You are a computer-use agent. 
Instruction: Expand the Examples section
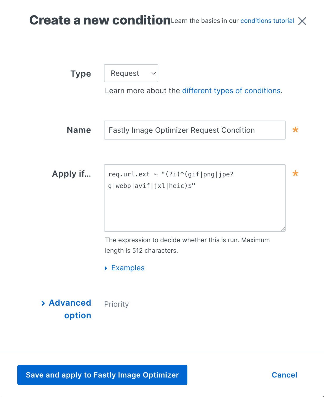[x=128, y=268]
